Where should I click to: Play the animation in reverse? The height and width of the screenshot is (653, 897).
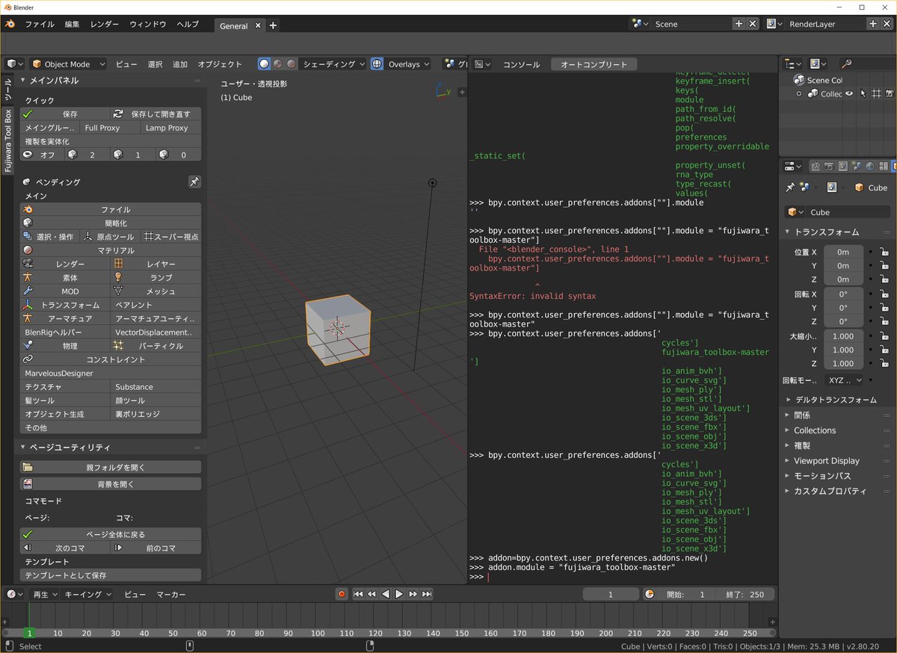click(386, 594)
